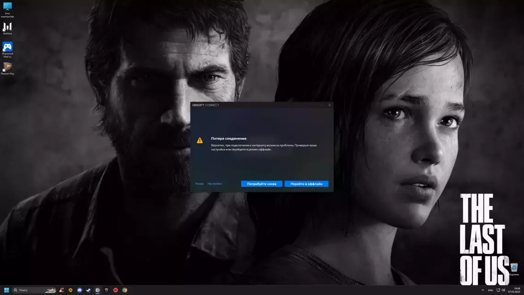Switch to Ubisoft Connect taskbar icon
This screenshot has width=524, height=295.
pyautogui.click(x=98, y=290)
